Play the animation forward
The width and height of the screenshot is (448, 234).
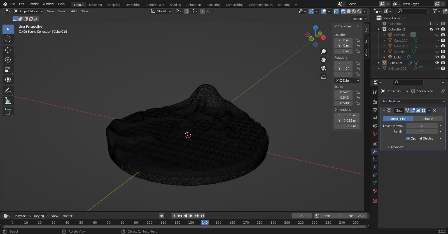coord(191,216)
